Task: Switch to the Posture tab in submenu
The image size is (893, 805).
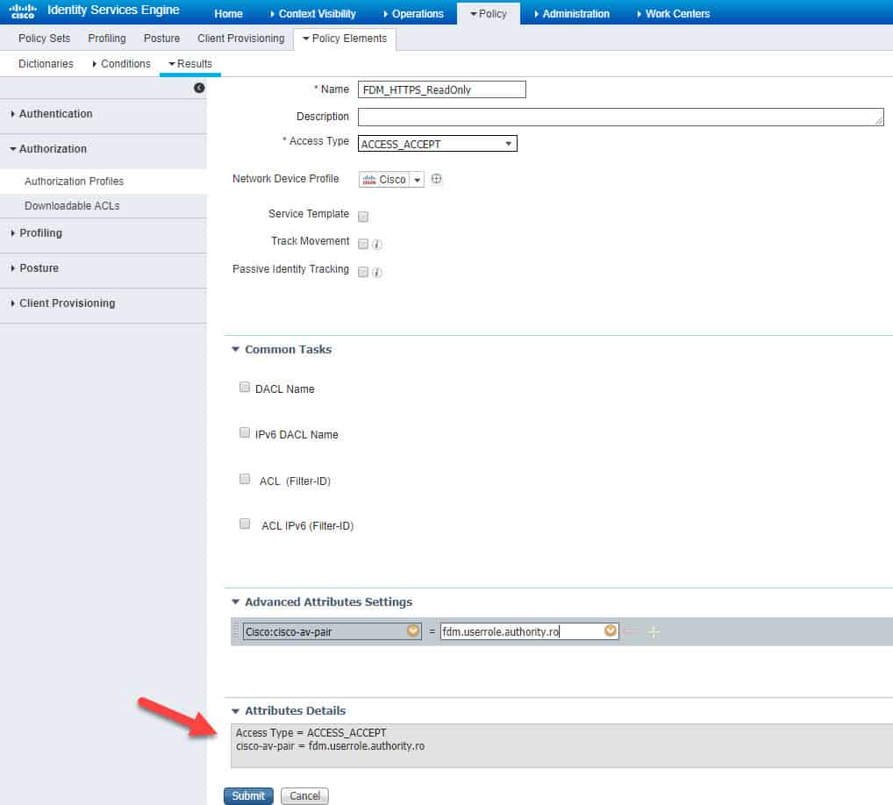Action: pyautogui.click(x=161, y=38)
